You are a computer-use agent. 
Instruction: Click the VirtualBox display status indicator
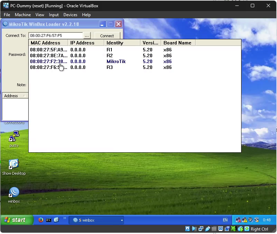click(220, 229)
